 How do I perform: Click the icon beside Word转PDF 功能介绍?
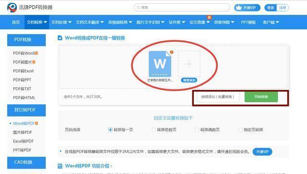click(x=60, y=166)
